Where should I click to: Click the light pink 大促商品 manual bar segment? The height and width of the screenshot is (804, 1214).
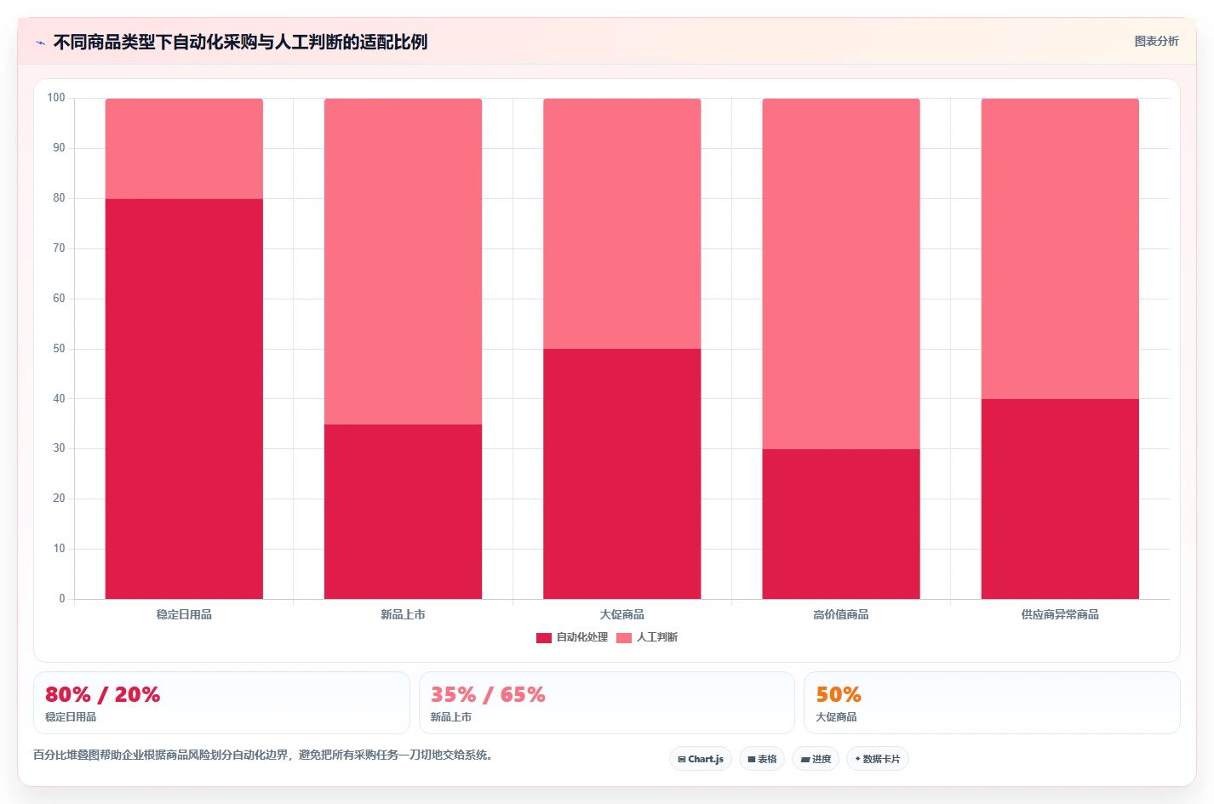pyautogui.click(x=622, y=224)
